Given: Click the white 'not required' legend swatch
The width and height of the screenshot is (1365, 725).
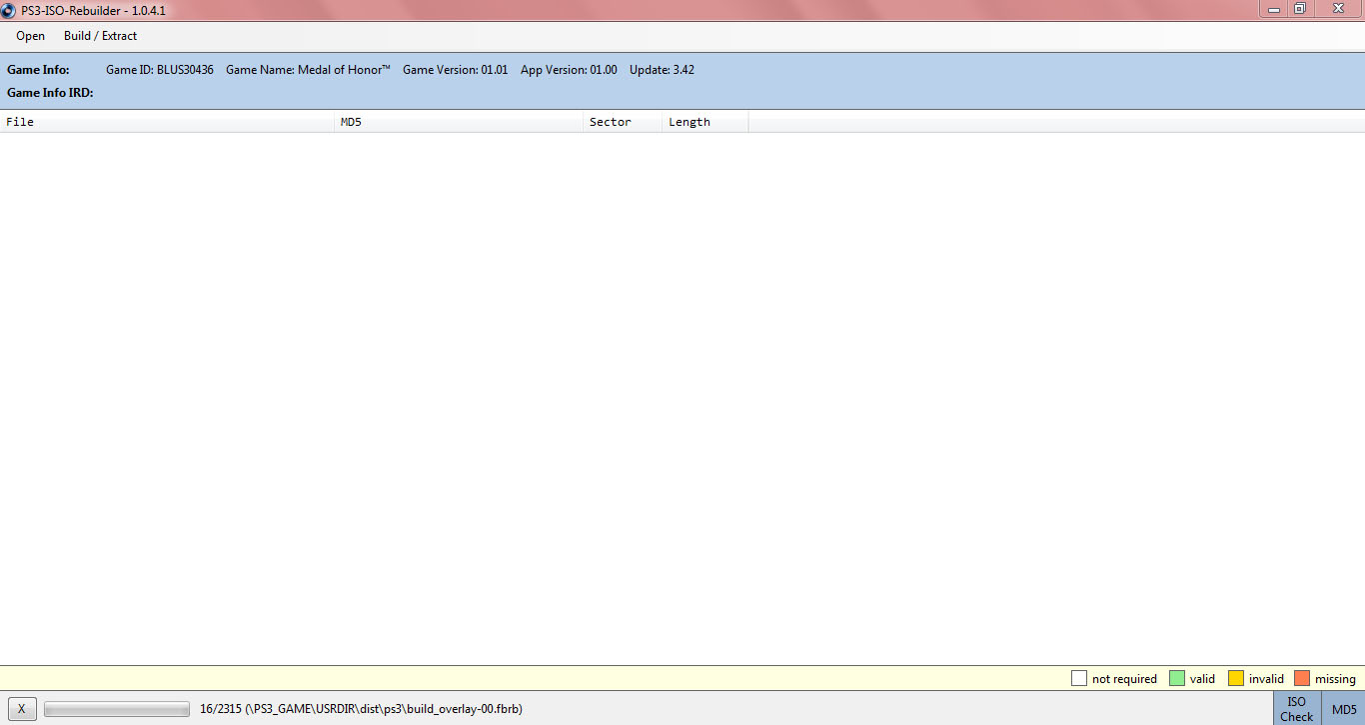Looking at the screenshot, I should click(1079, 678).
